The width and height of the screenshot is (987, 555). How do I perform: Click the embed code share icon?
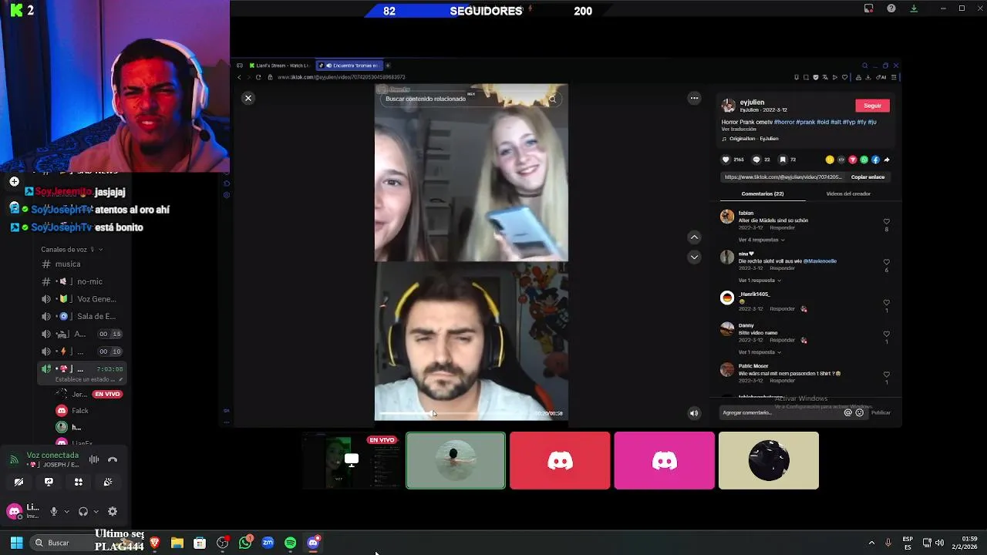841,160
